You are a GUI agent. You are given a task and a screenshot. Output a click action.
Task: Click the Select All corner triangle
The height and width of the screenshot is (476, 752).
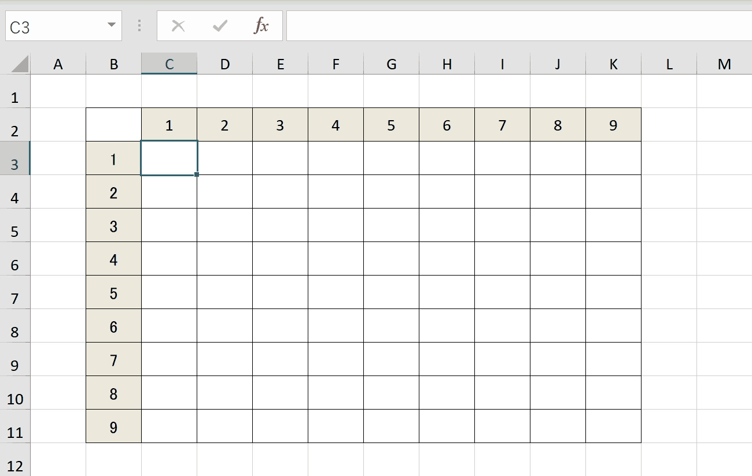[20, 64]
